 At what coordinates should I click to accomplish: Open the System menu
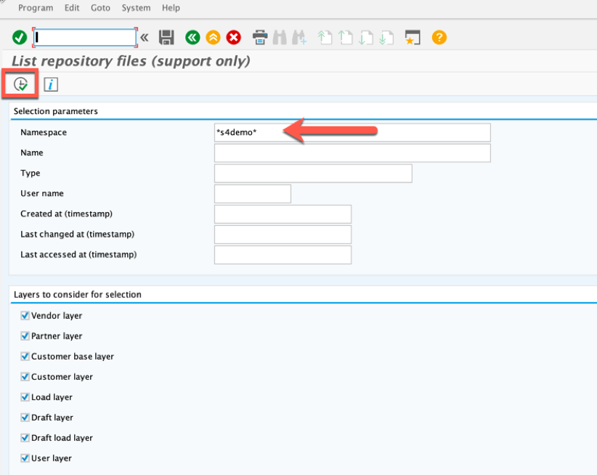[136, 7]
